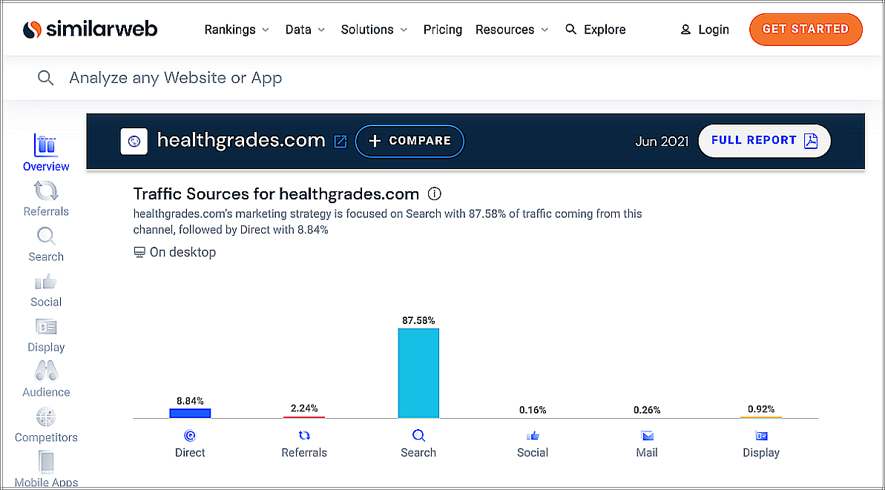Open the Pricing page
This screenshot has height=490, width=885.
coord(442,30)
